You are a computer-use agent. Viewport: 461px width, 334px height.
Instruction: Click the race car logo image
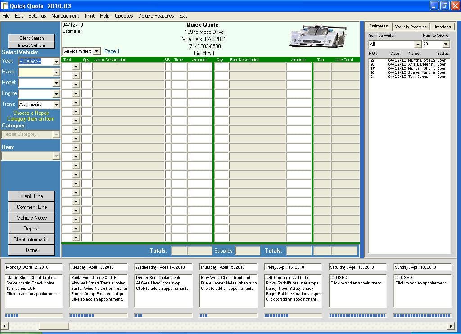click(x=318, y=36)
